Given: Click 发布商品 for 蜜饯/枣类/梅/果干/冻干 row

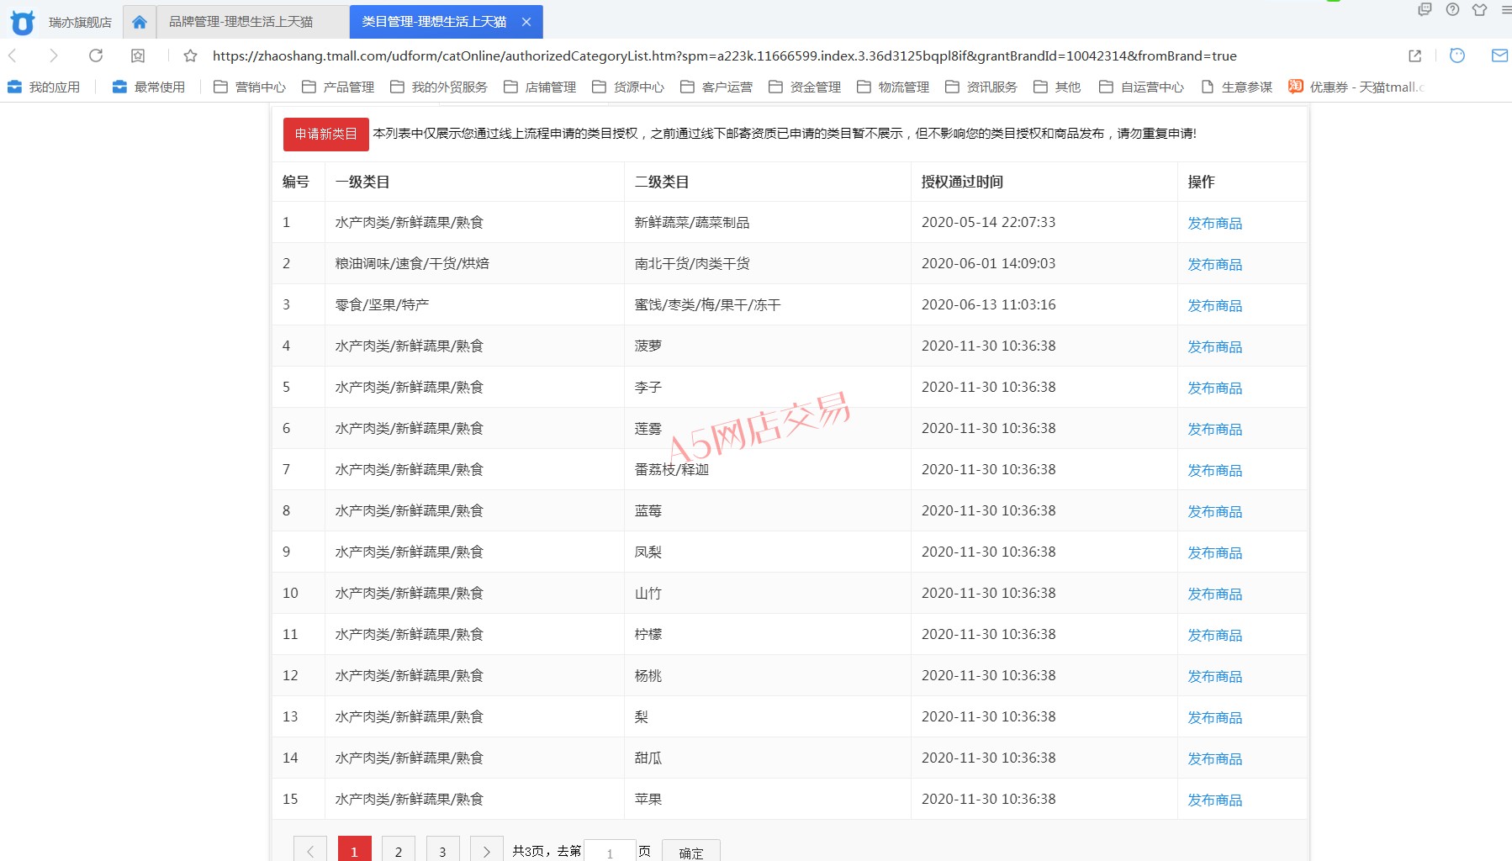Looking at the screenshot, I should (x=1214, y=305).
